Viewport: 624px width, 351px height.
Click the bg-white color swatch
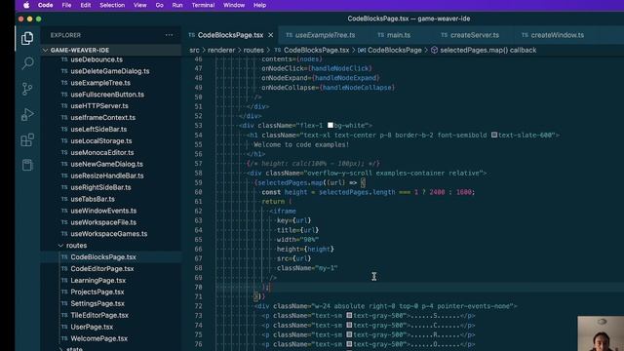331,126
